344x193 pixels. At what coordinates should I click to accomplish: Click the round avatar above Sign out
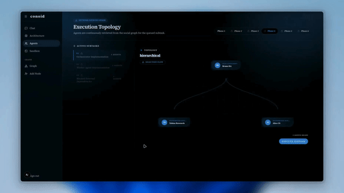click(x=27, y=175)
